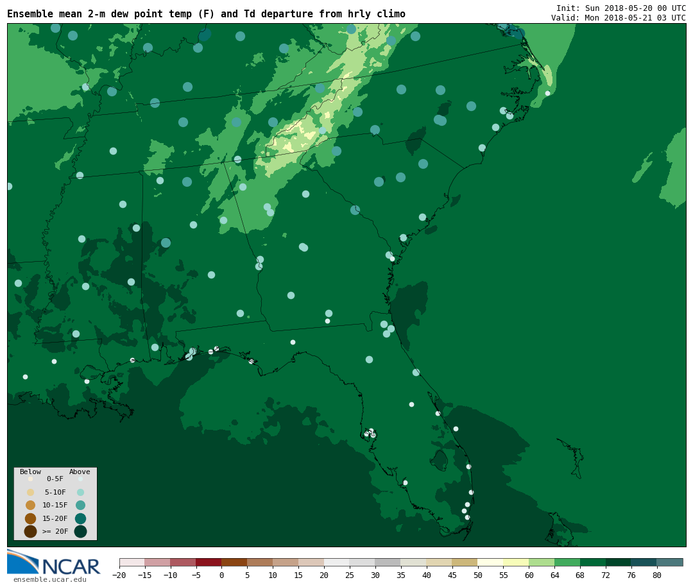The image size is (693, 587).
Task: Select the 68 to 72 colorbar swatch
Action: pos(594,563)
